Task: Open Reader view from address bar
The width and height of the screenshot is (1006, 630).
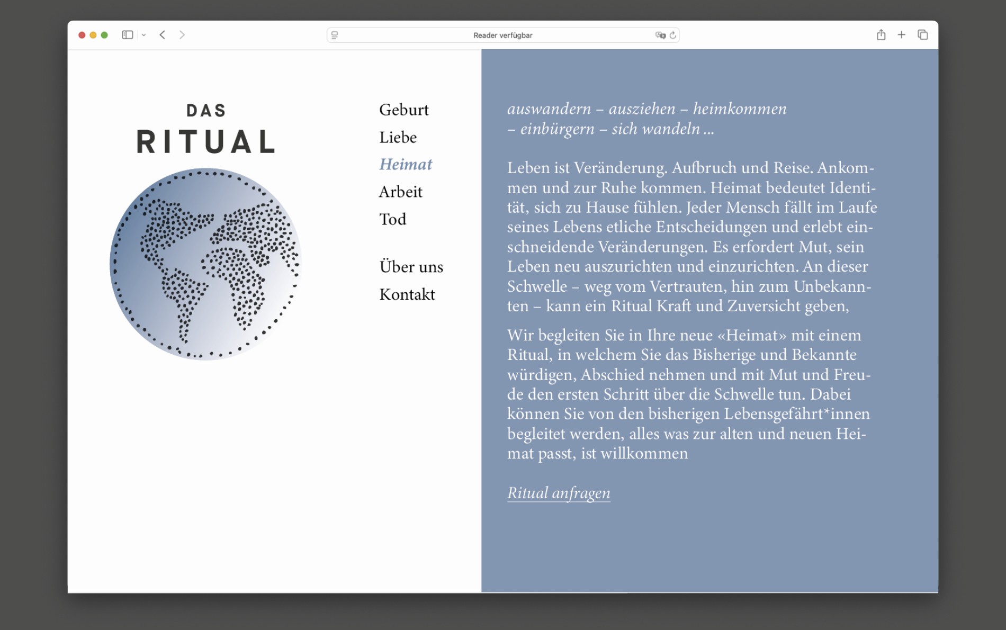Action: point(335,35)
